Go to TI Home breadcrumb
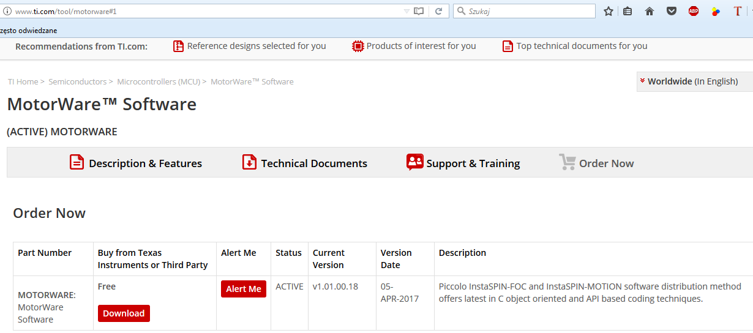This screenshot has width=753, height=333. (23, 81)
